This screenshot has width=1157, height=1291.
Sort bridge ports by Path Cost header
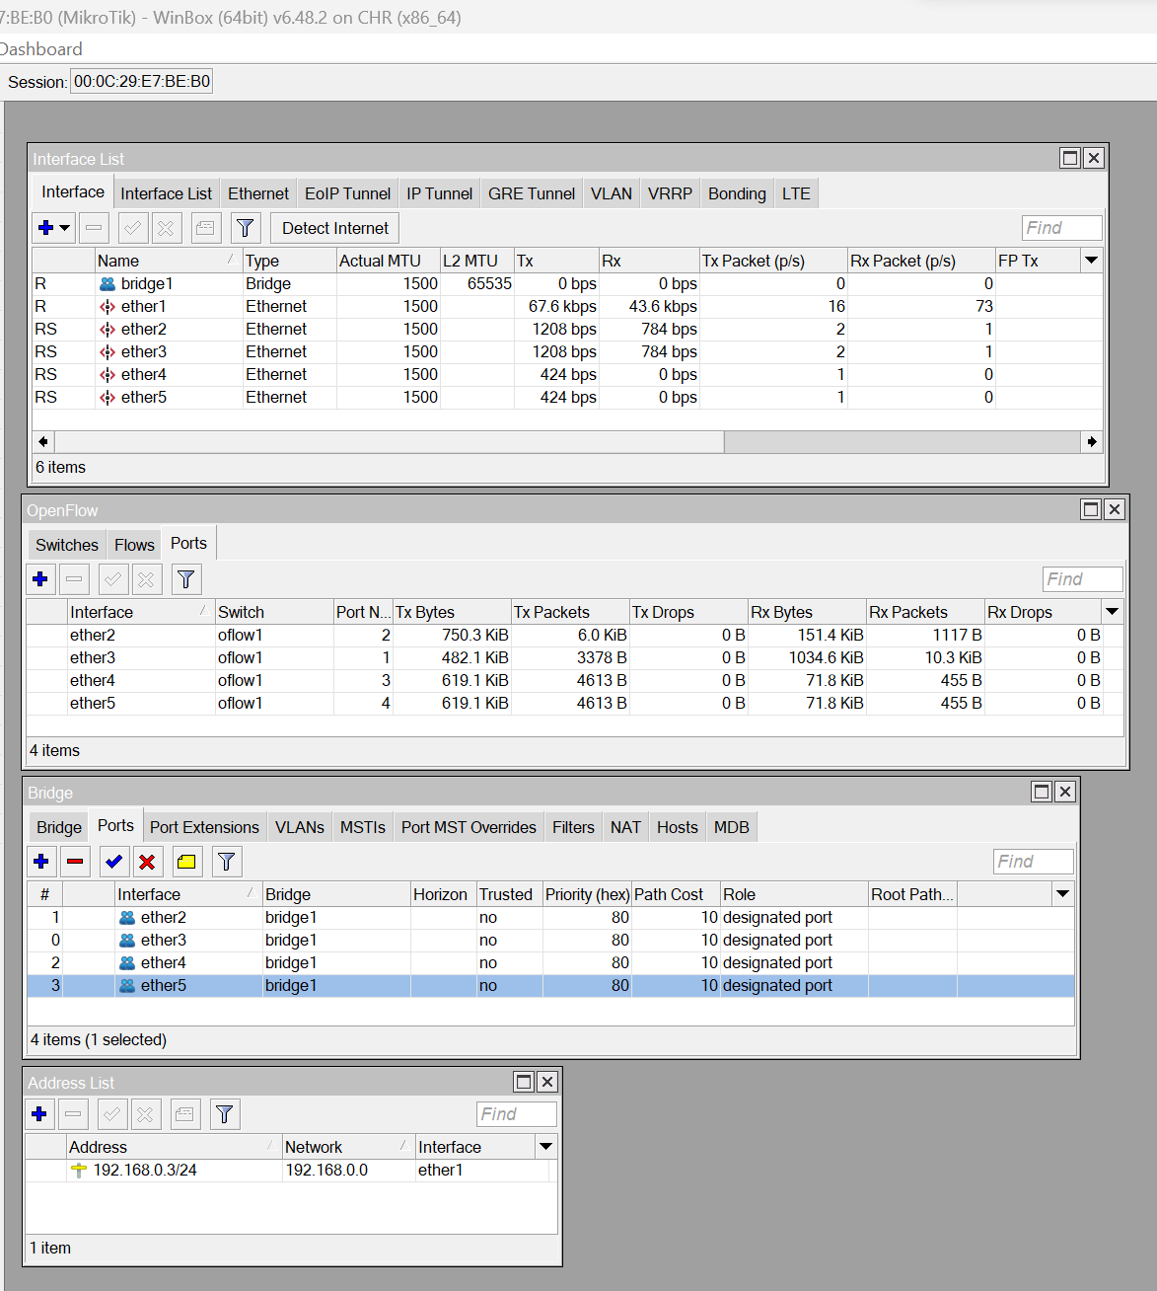[676, 894]
